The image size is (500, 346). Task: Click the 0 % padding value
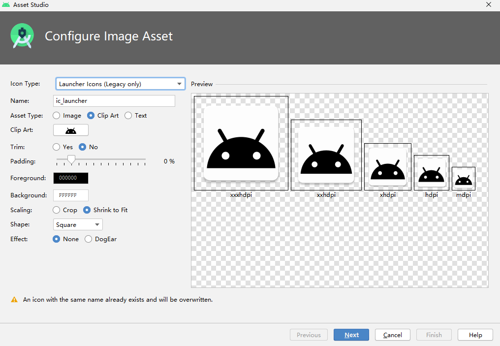pyautogui.click(x=169, y=161)
